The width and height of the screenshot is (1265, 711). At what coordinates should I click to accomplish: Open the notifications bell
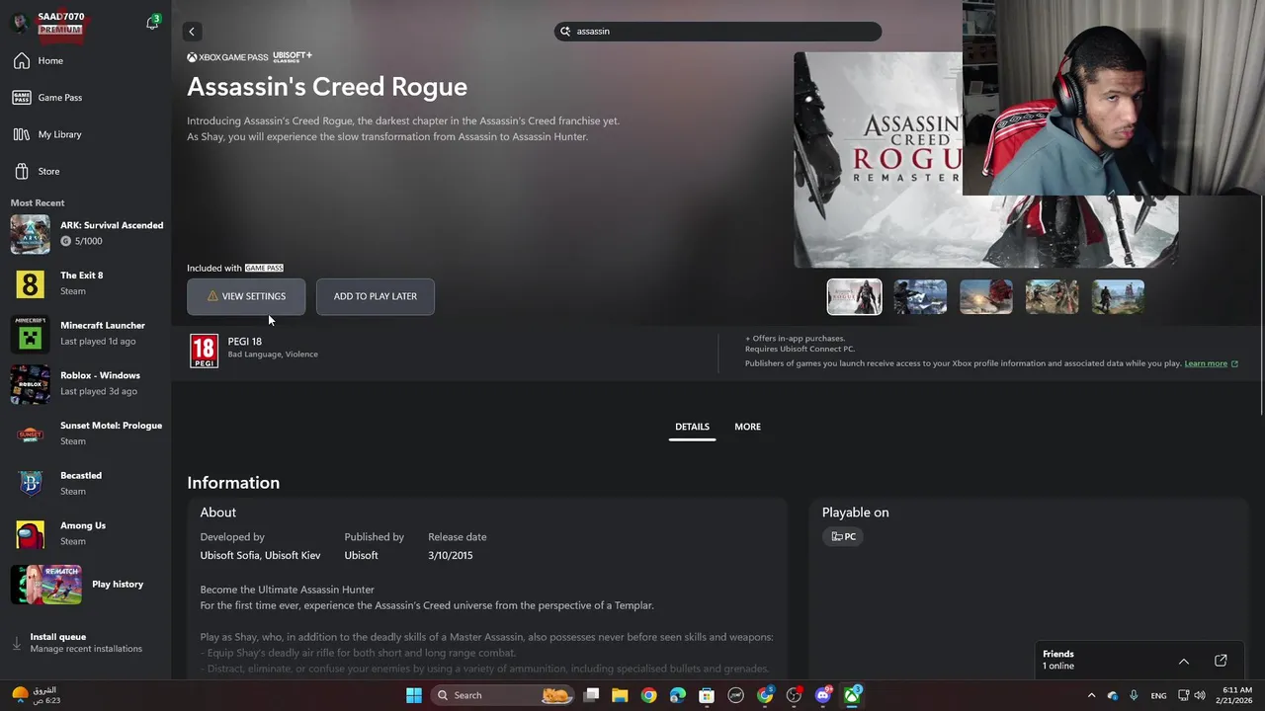pyautogui.click(x=152, y=23)
